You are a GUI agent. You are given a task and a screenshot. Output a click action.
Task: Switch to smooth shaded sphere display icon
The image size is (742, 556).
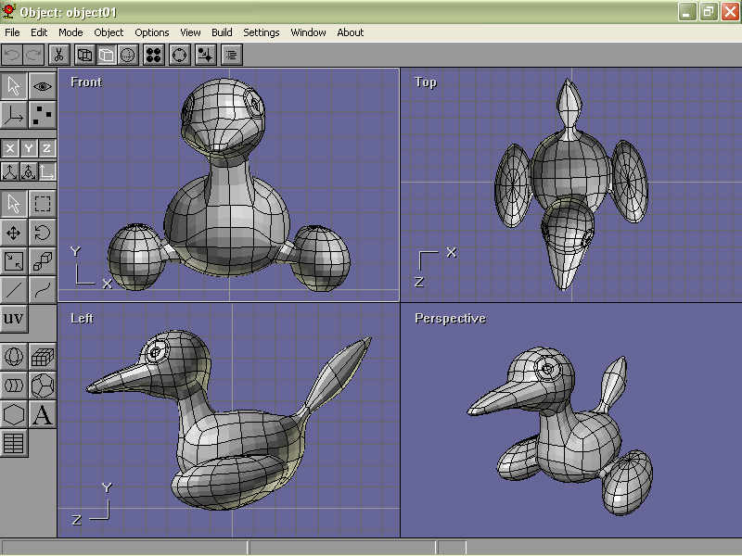tap(128, 55)
